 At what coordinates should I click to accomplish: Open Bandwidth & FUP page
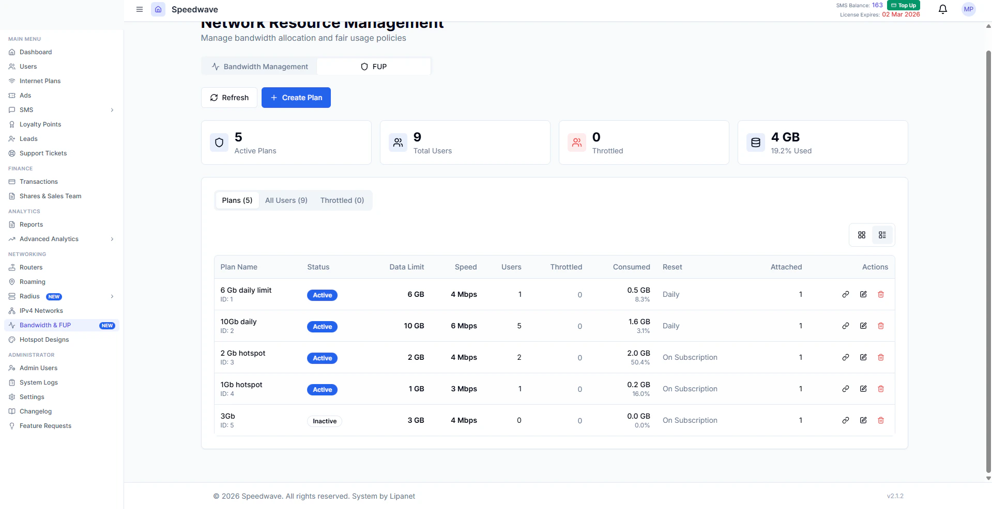coord(62,325)
